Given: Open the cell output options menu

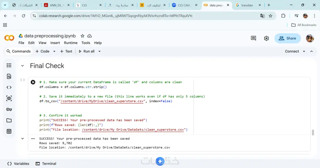Looking at the screenshot, I should (x=33, y=139).
